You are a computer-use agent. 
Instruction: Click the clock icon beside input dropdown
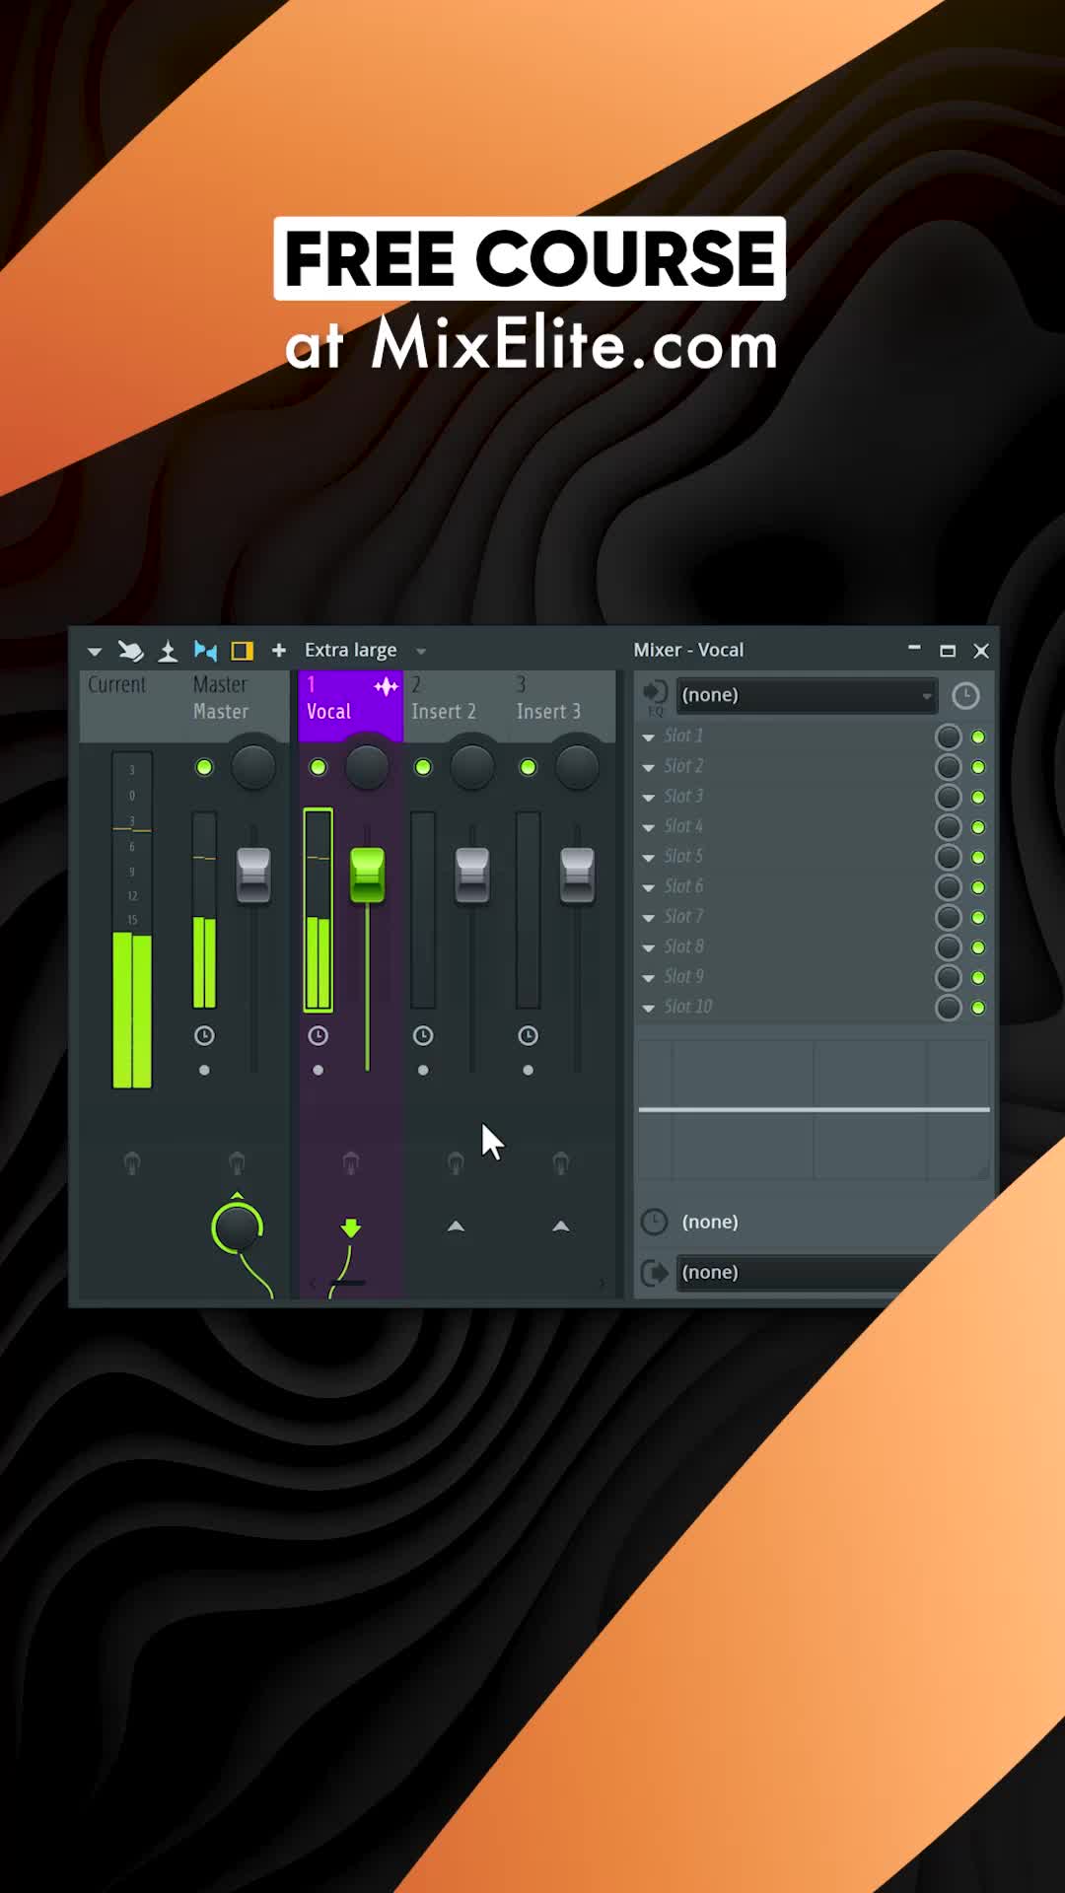point(965,696)
